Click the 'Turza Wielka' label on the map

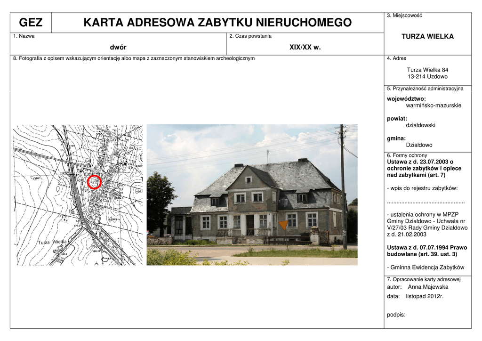pyautogui.click(x=52, y=242)
